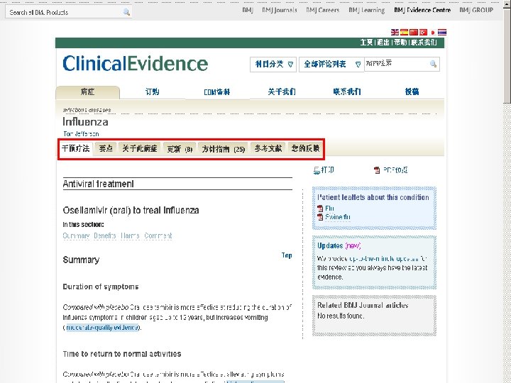Click the UK flag language icon
This screenshot has width=511, height=383.
point(395,32)
